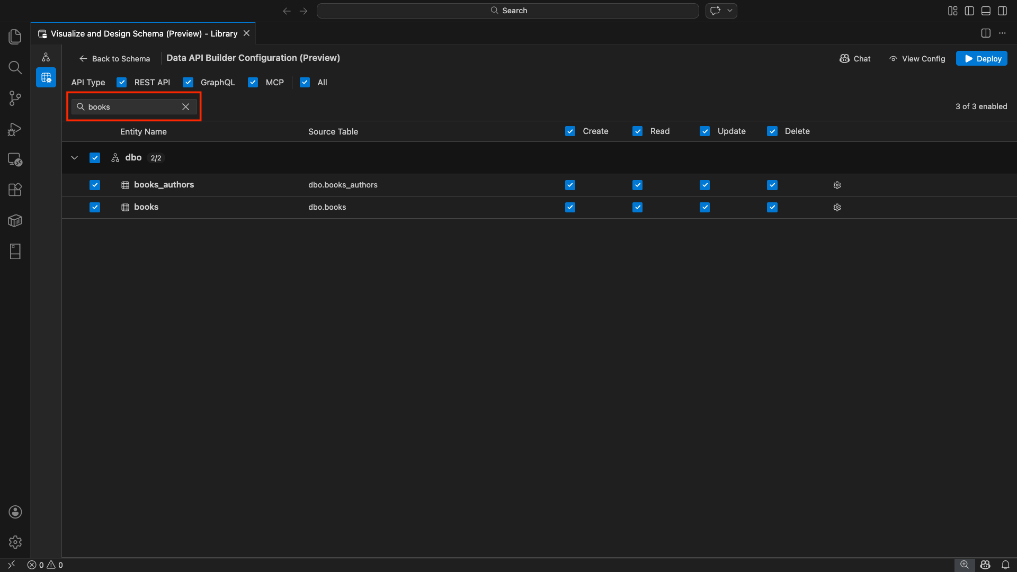Screen dimensions: 1017x572
Task: Toggle the notifications bell in the status bar
Action: pyautogui.click(x=1006, y=565)
